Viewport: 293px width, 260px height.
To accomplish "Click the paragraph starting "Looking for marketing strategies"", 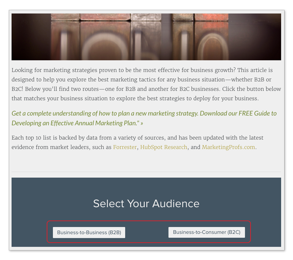I will 146,84.
